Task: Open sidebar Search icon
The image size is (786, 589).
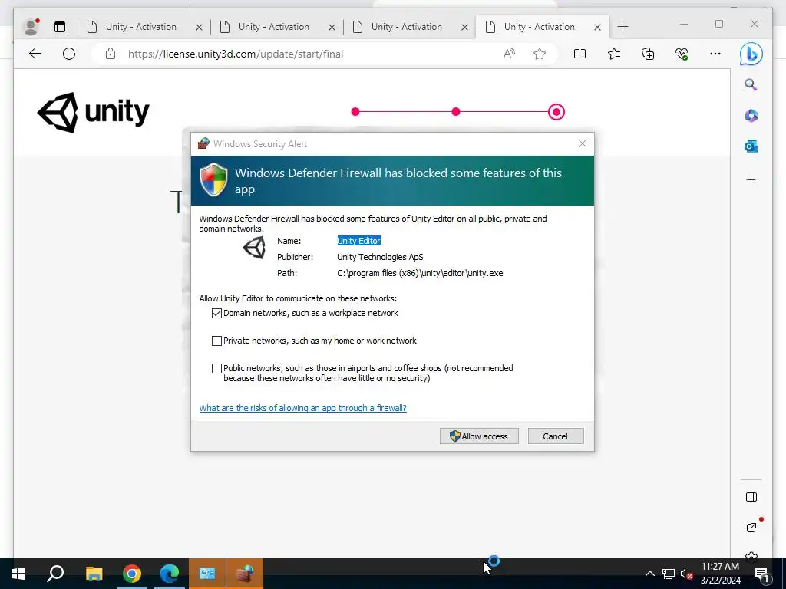Action: 751,84
